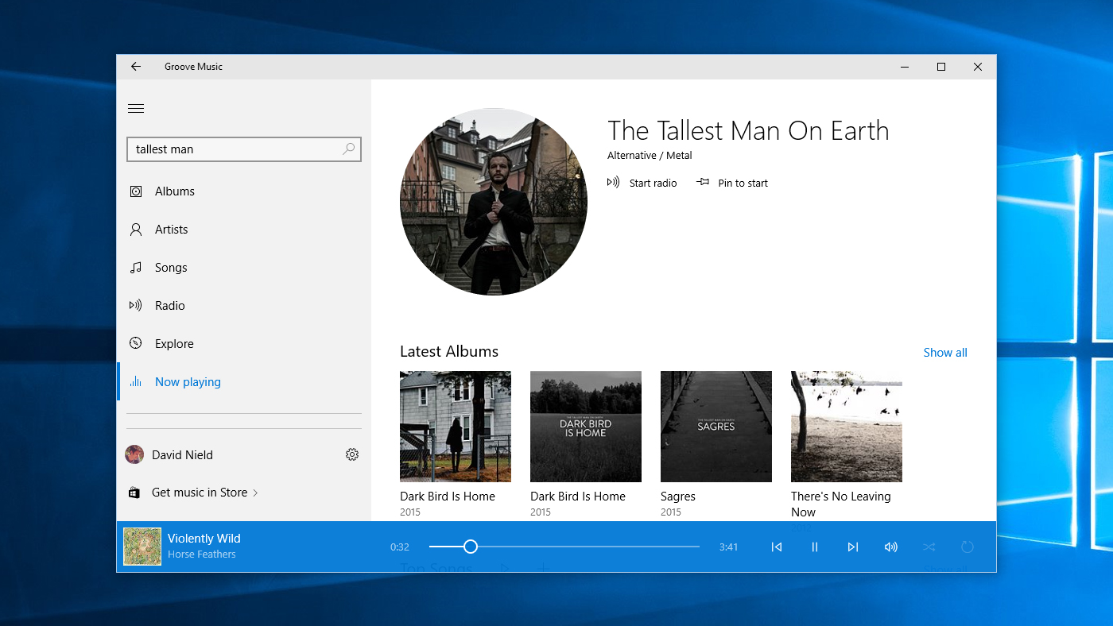This screenshot has width=1113, height=626.
Task: Expand Get music in Store chevron
Action: click(255, 493)
